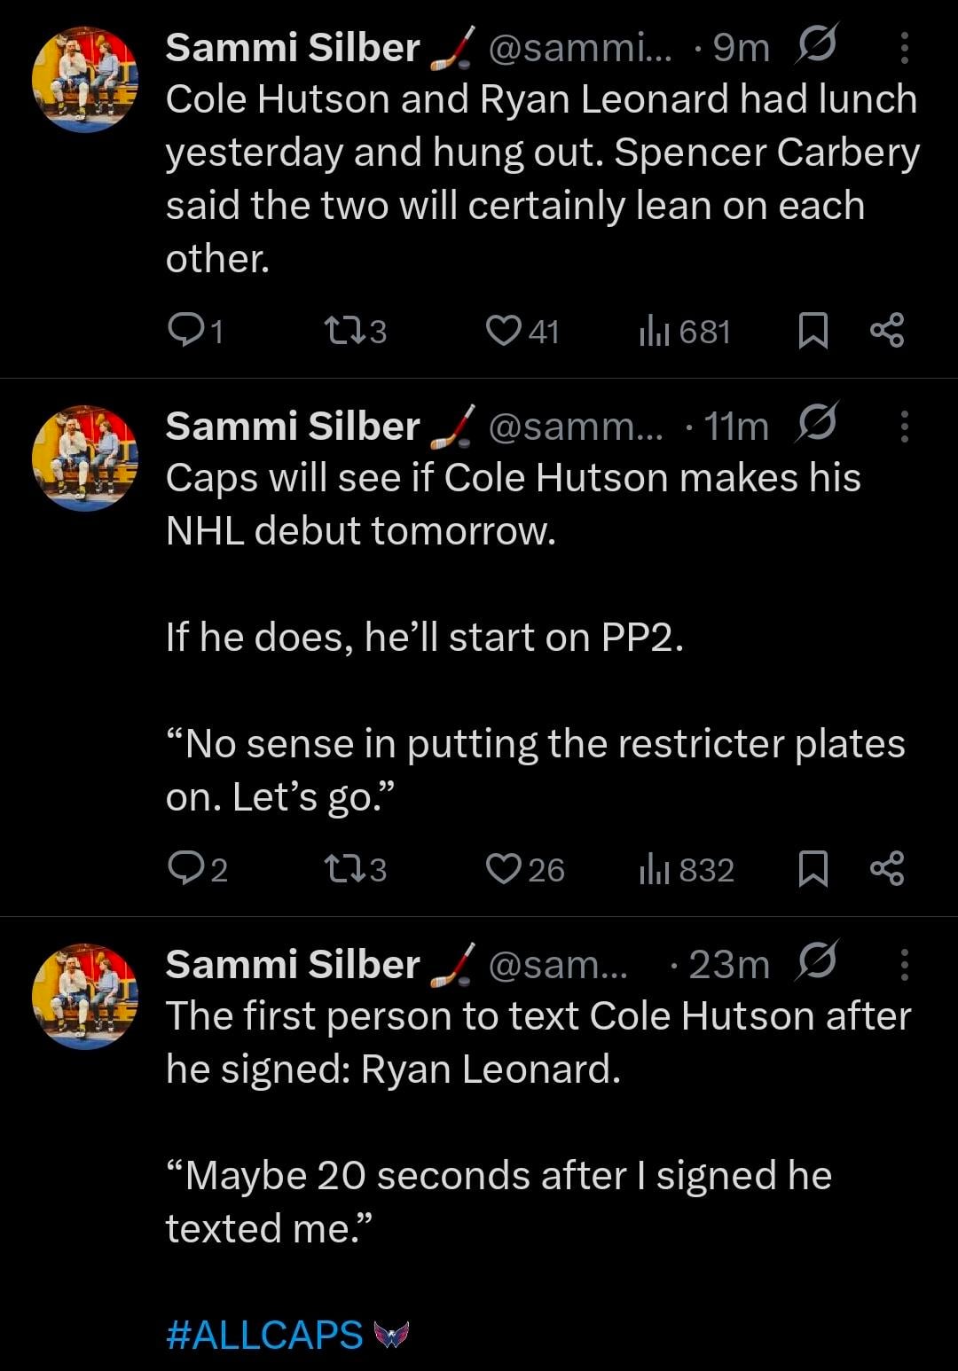Repost the PP2 restricter plates tweet
Screen dimensions: 958x1371
tap(342, 868)
